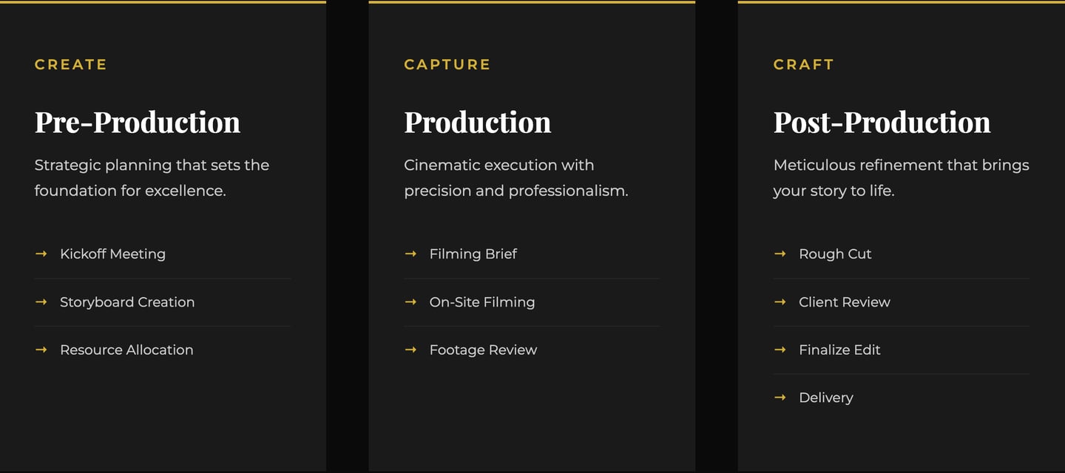Viewport: 1065px width, 473px height.
Task: Click the CAPTURE label
Action: (x=447, y=64)
